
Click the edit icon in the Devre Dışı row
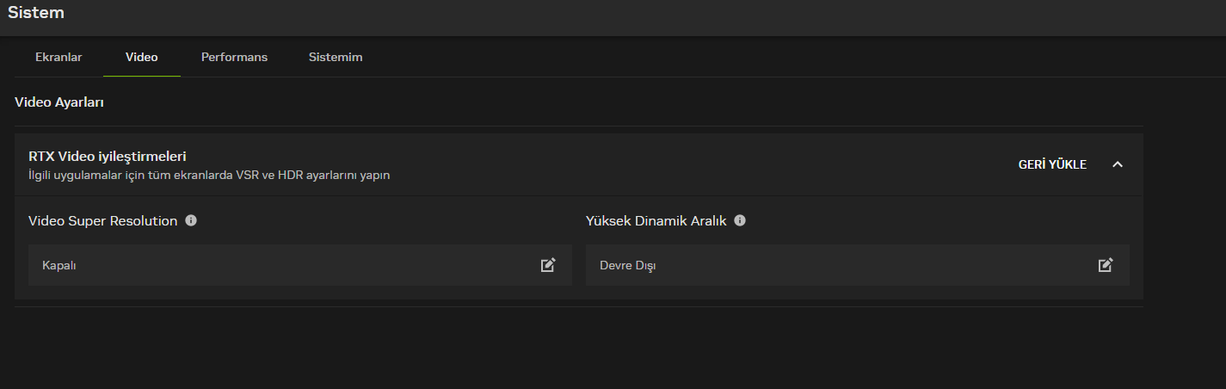pos(1106,265)
